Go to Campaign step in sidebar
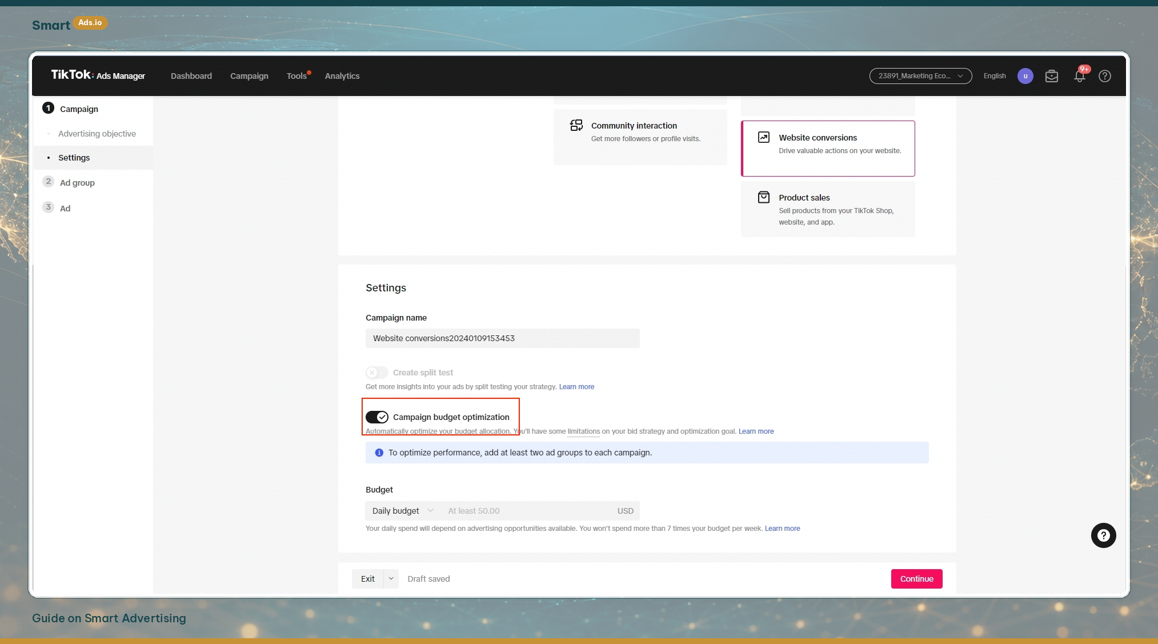The height and width of the screenshot is (644, 1158). coord(79,109)
